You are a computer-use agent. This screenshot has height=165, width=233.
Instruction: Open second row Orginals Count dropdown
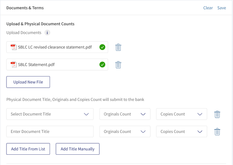coord(125,131)
